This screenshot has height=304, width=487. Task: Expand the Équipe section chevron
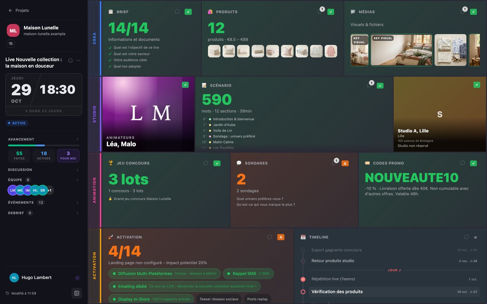(x=78, y=180)
